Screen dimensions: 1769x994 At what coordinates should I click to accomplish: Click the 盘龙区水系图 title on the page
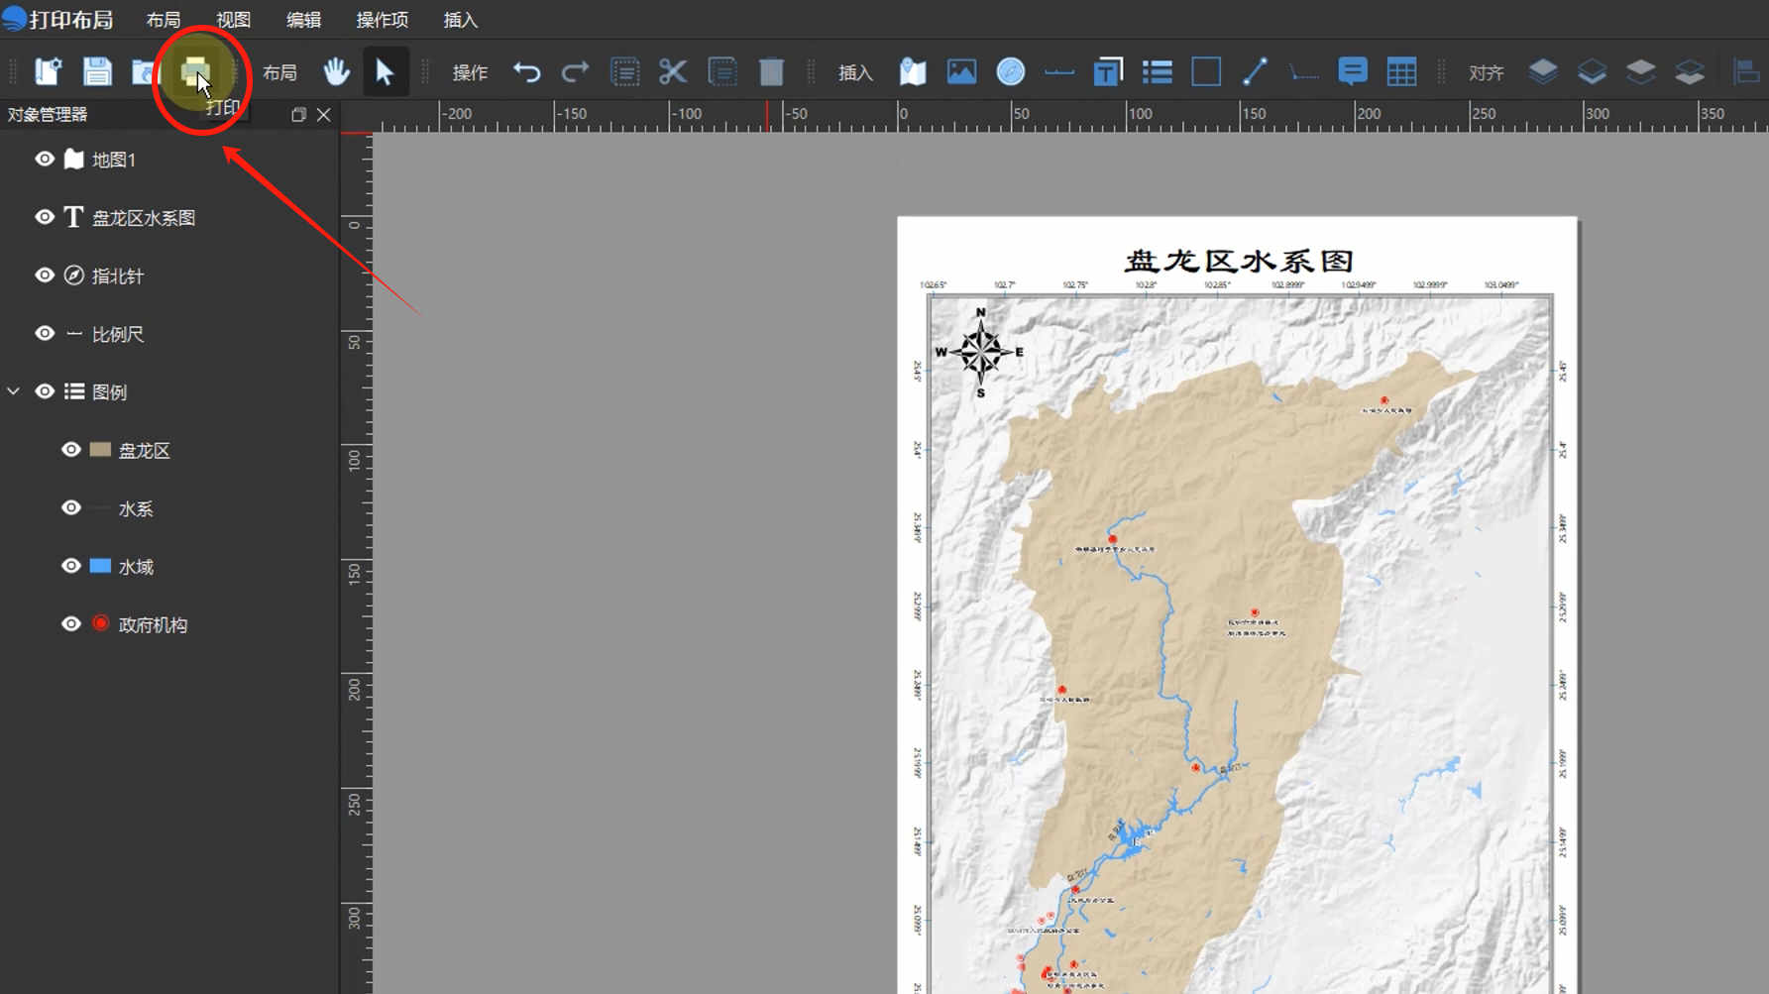click(1239, 261)
